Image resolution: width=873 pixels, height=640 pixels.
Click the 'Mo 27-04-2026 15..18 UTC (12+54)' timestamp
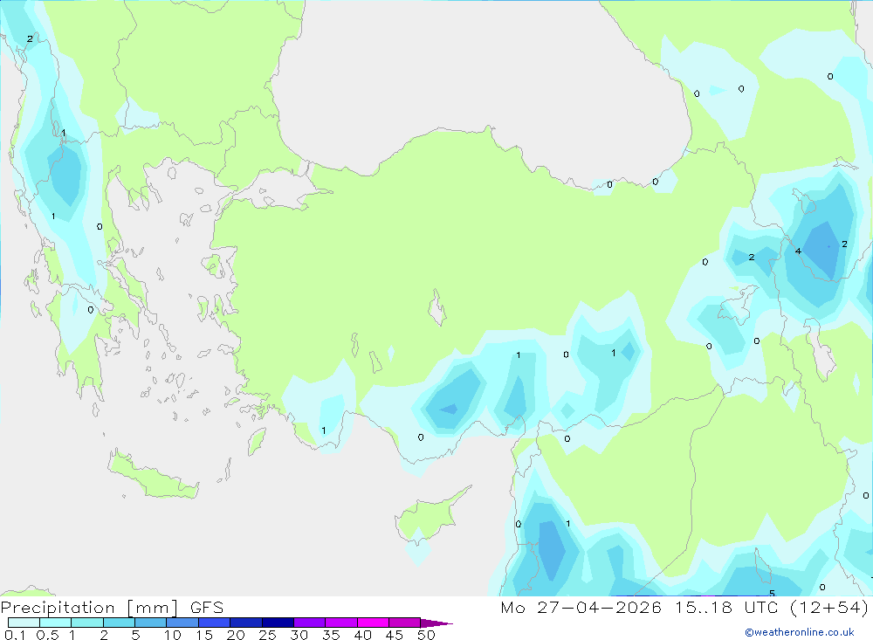point(684,608)
